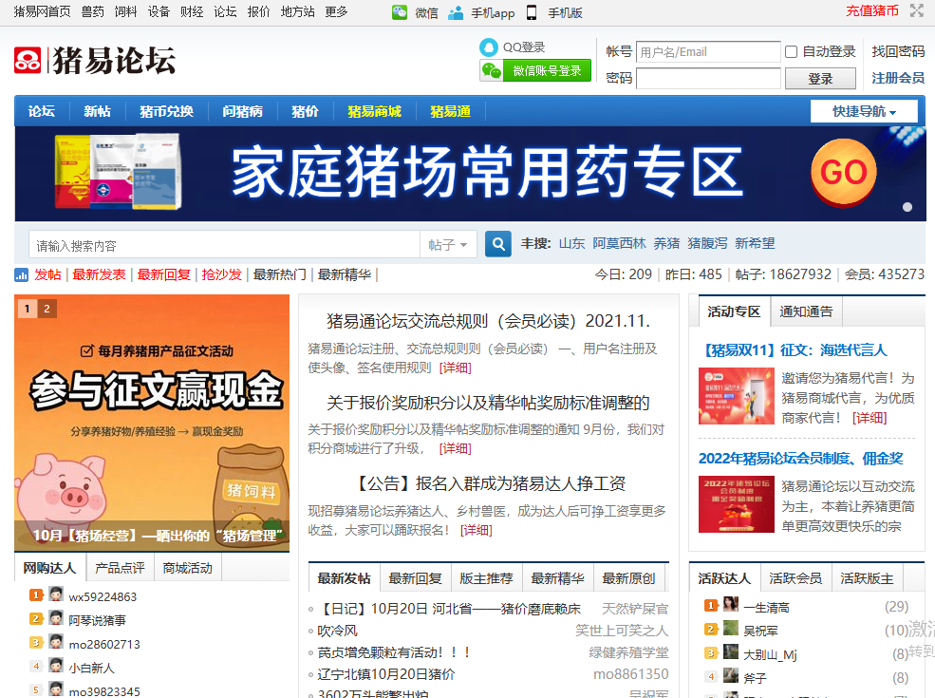The width and height of the screenshot is (935, 698).
Task: Open hot search term 阿莫西林
Action: click(x=619, y=243)
